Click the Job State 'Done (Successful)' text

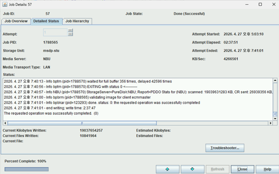coord(189,14)
